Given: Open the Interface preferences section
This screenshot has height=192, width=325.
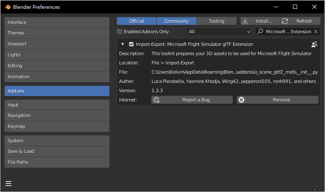Looking at the screenshot, I should pos(57,22).
